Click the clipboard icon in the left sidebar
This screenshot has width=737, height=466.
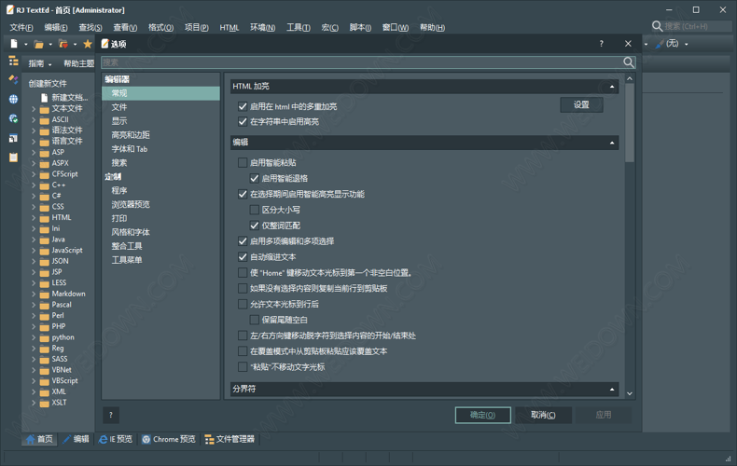coord(13,157)
